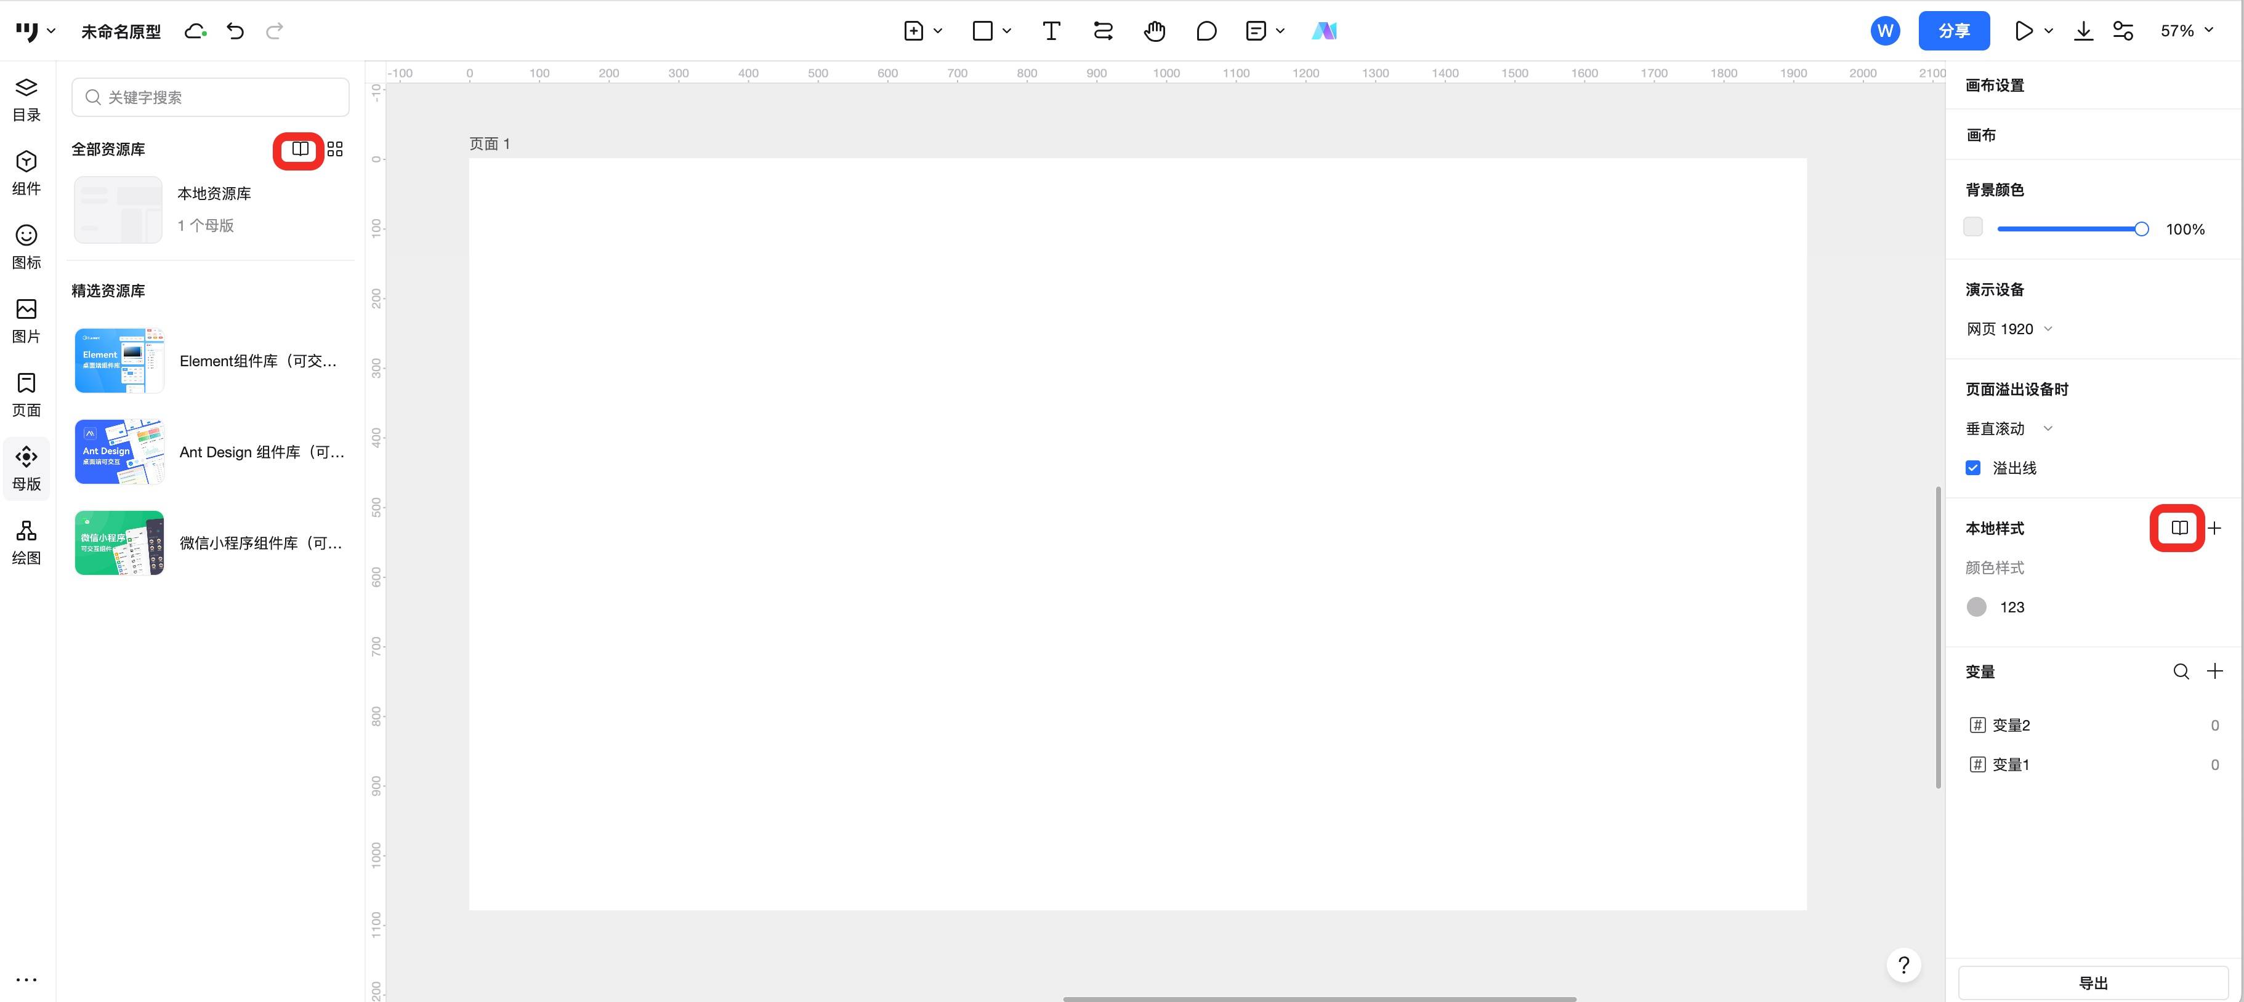This screenshot has height=1002, width=2244.
Task: Open the more options ellipsis in sidebar
Action: click(26, 979)
